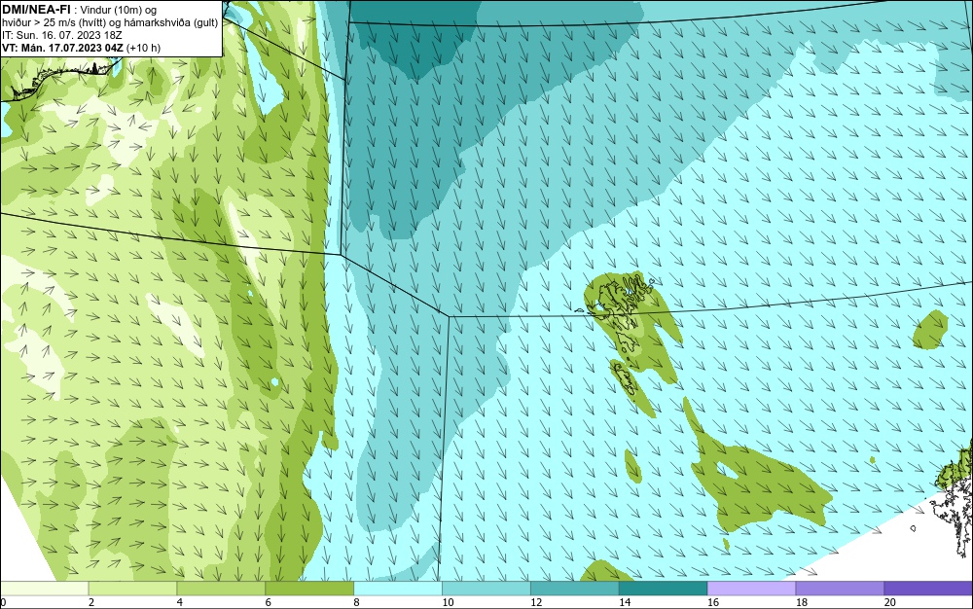Click the 8–10 m/s pale cyan swatch
Image resolution: width=973 pixels, height=609 pixels.
tap(398, 589)
